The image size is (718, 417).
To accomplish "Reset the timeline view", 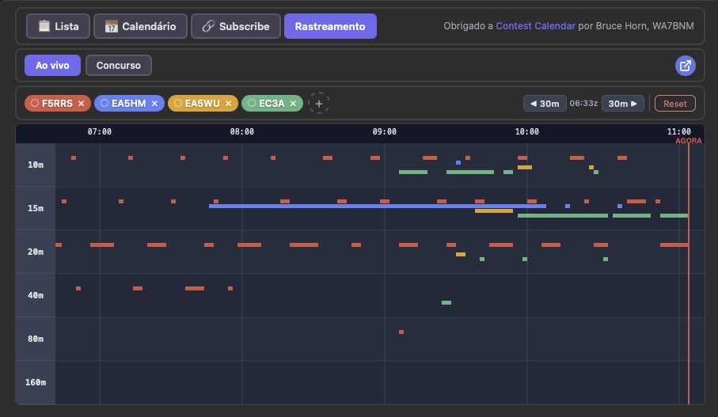I will coord(675,104).
